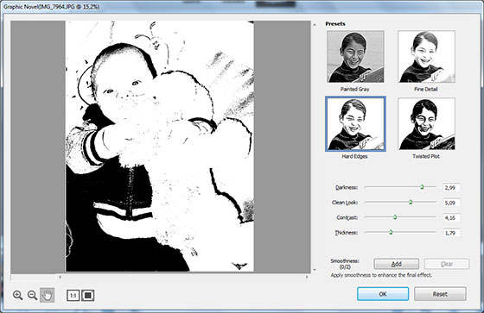484x313 pixels.
Task: Click the zoom in magnifier icon
Action: coord(18,295)
